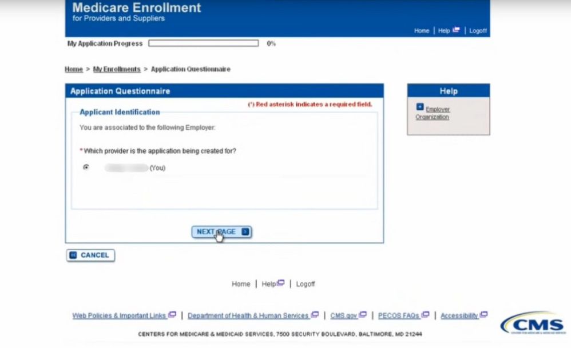This screenshot has height=348, width=571.
Task: Click 'Application Questionnaire' breadcrumb text
Action: [x=191, y=69]
